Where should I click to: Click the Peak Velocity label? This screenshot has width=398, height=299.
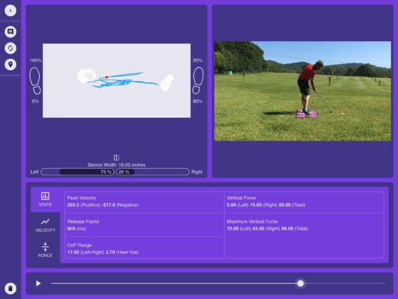pyautogui.click(x=81, y=198)
